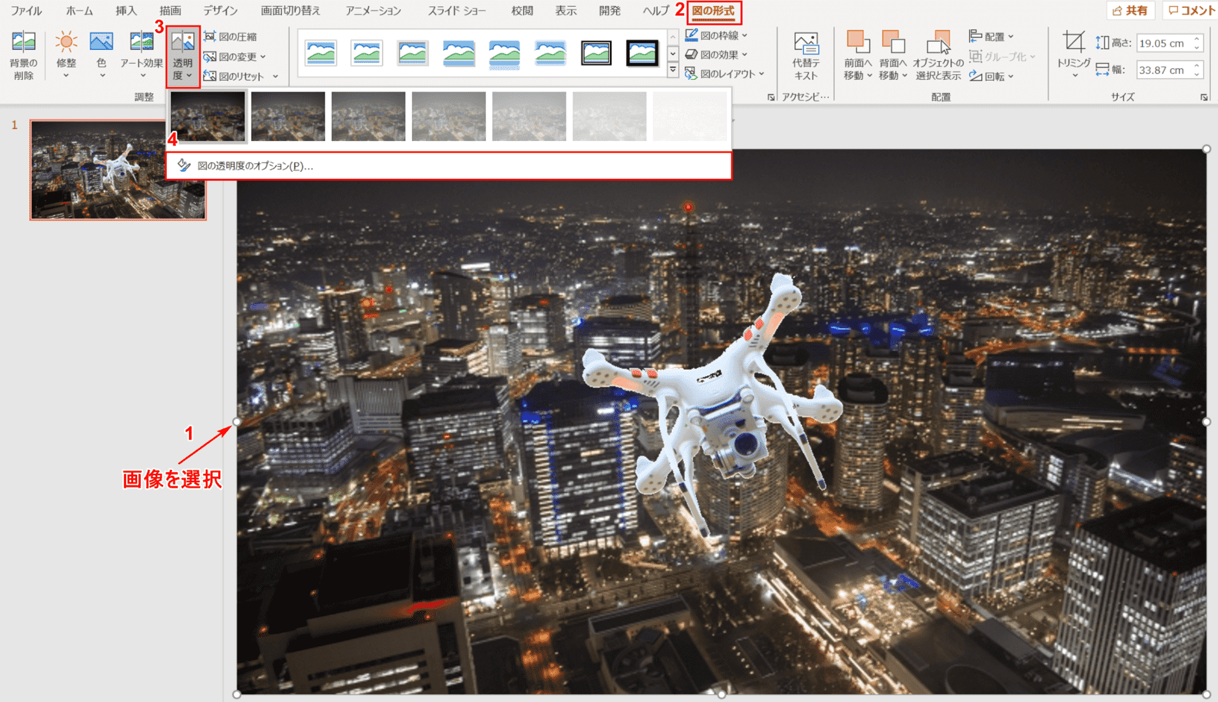
Task: Switch to the 挿入 tab
Action: [x=126, y=11]
